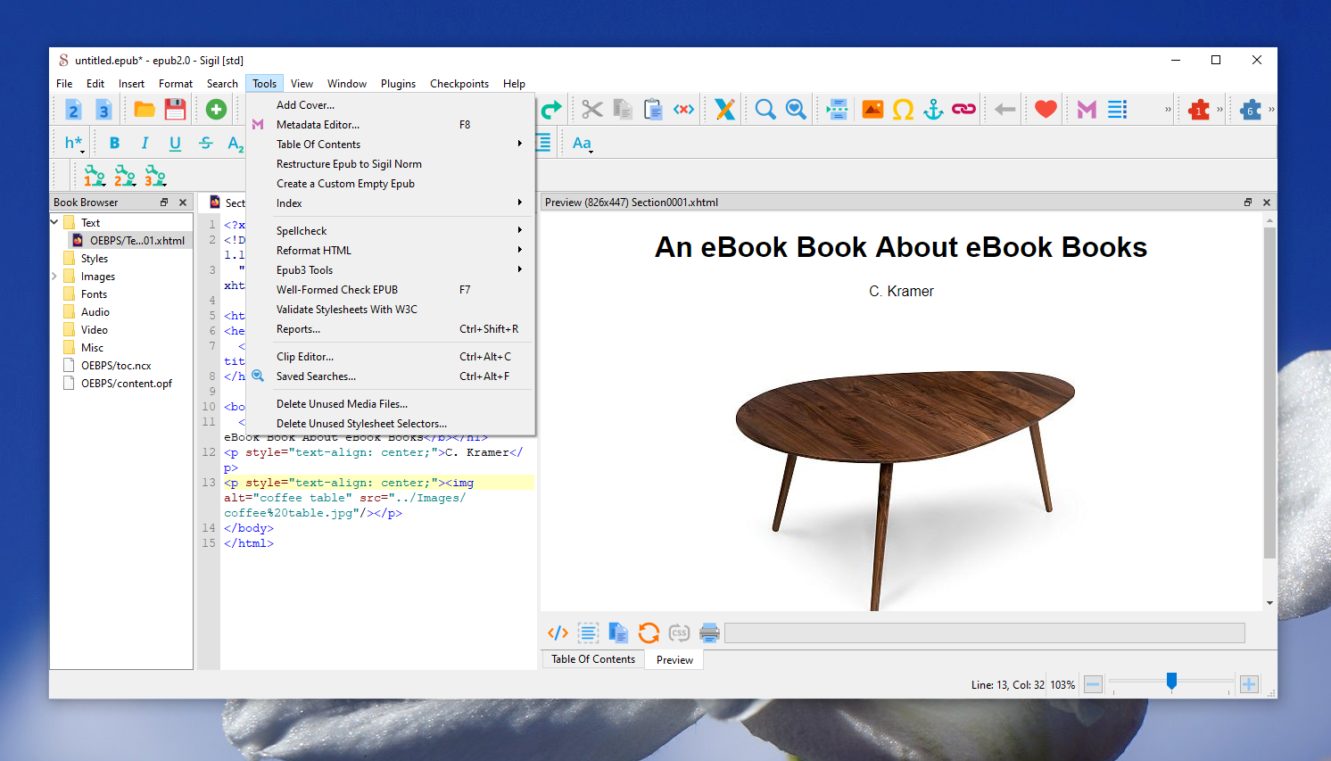Click the zoom in plus button

pos(1249,684)
